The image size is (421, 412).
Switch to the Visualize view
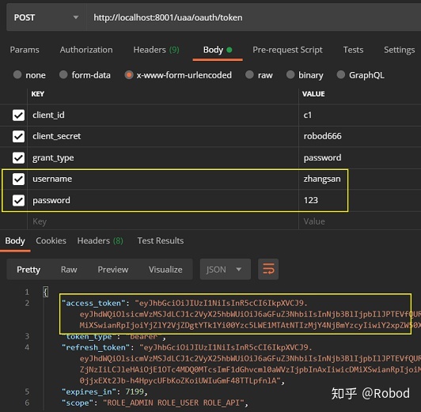pyautogui.click(x=165, y=270)
